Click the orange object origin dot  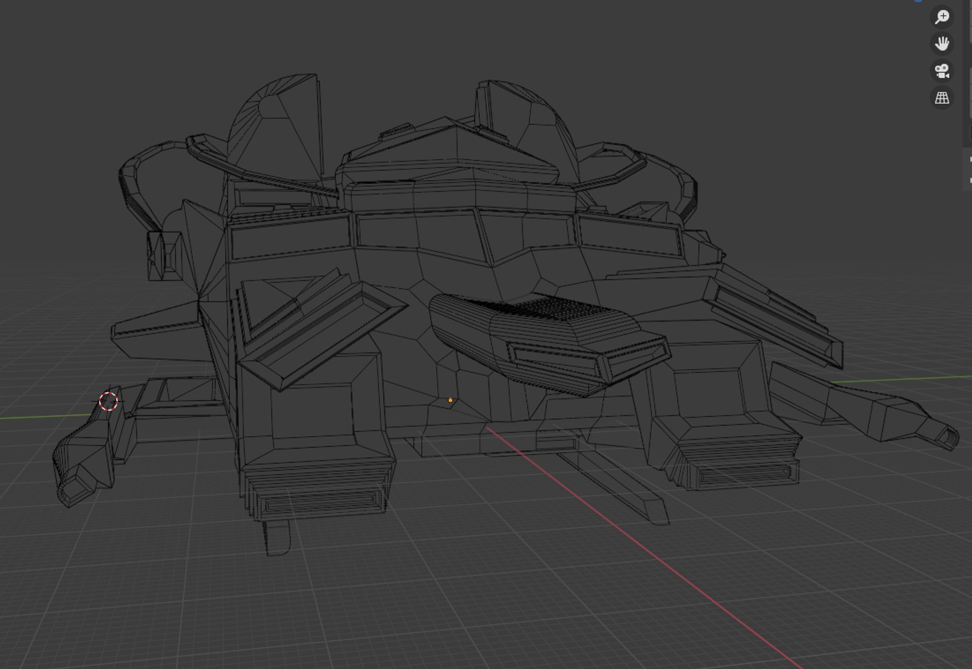[450, 400]
